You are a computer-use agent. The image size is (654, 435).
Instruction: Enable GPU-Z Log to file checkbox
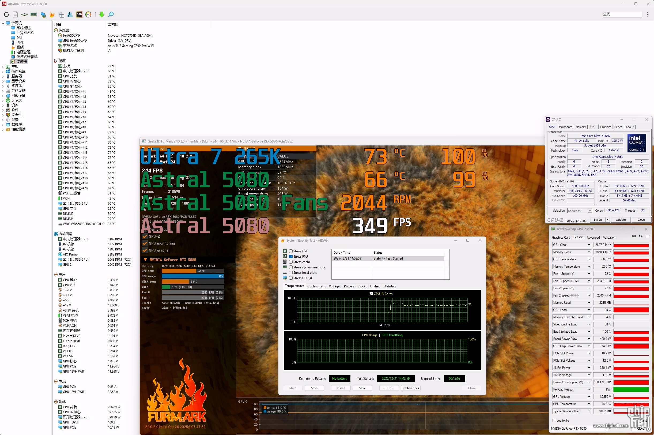pyautogui.click(x=554, y=420)
